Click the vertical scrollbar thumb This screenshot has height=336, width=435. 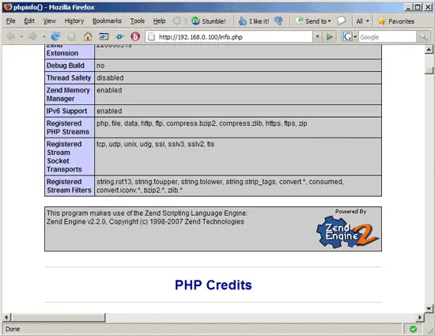(429, 70)
